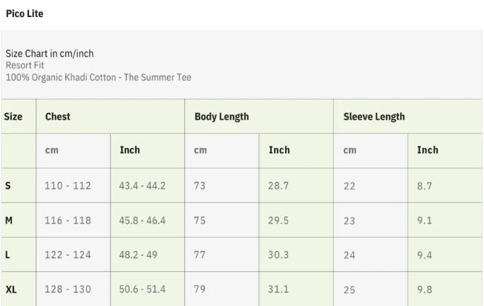The width and height of the screenshot is (484, 306).
Task: Click the 28.7 body length inch cell
Action: 278,186
